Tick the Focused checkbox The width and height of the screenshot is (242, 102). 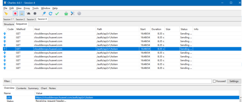[214, 81]
